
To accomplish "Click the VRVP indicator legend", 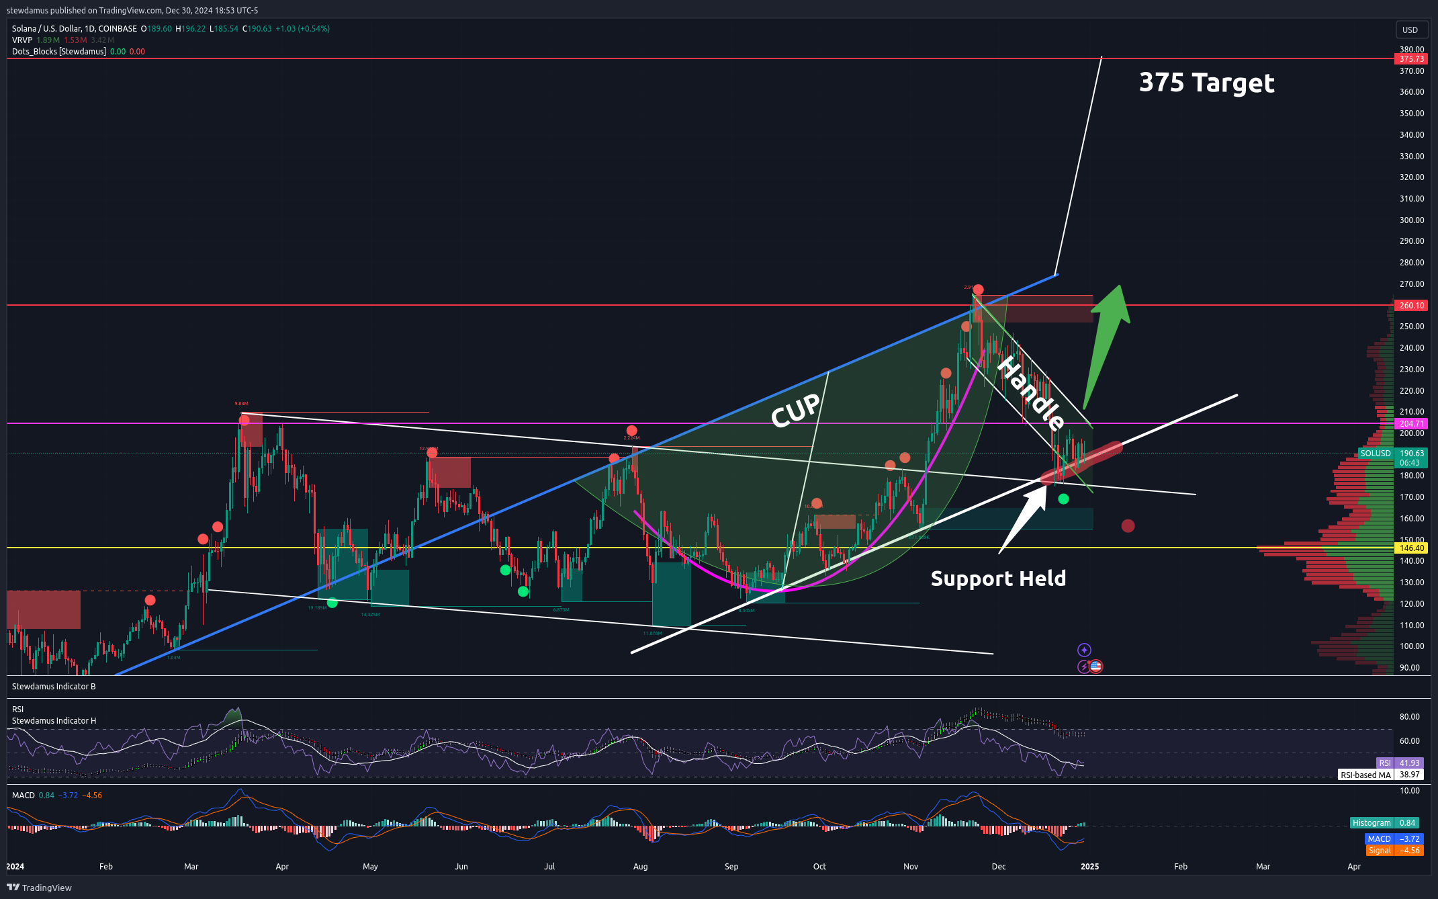I will pyautogui.click(x=22, y=40).
